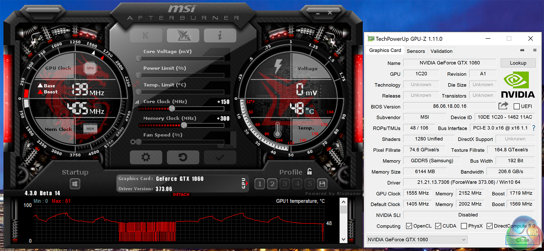
Task: Click the Core Clock +150 value
Action: coord(223,102)
